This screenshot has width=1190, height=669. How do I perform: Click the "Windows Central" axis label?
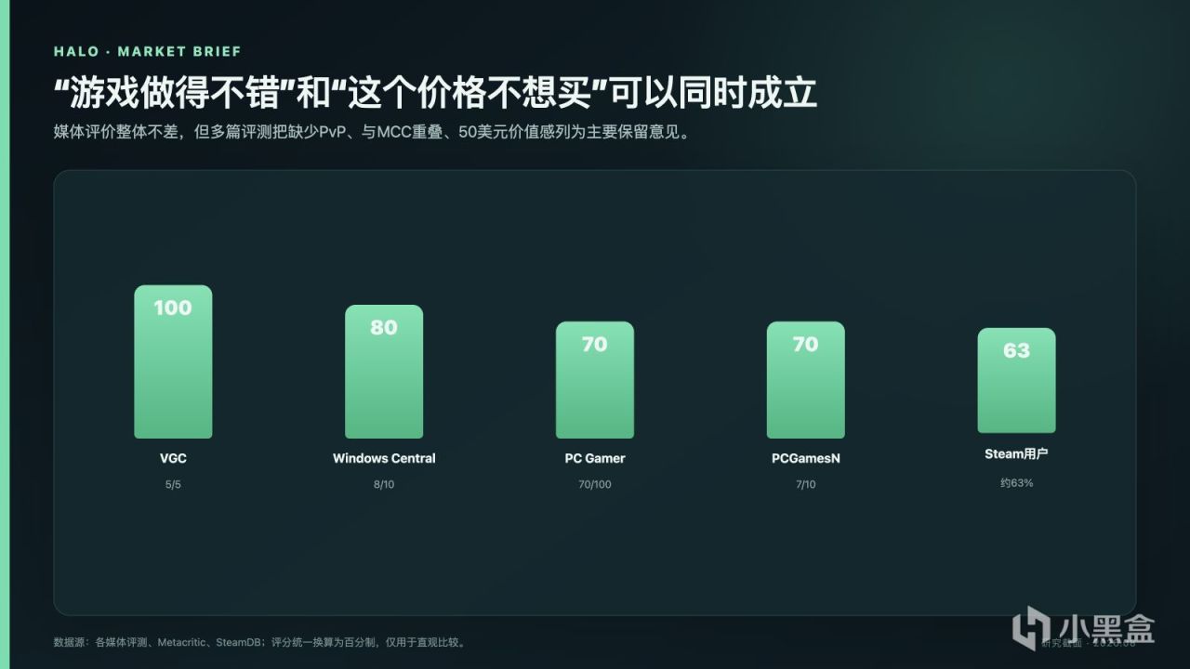click(x=384, y=458)
